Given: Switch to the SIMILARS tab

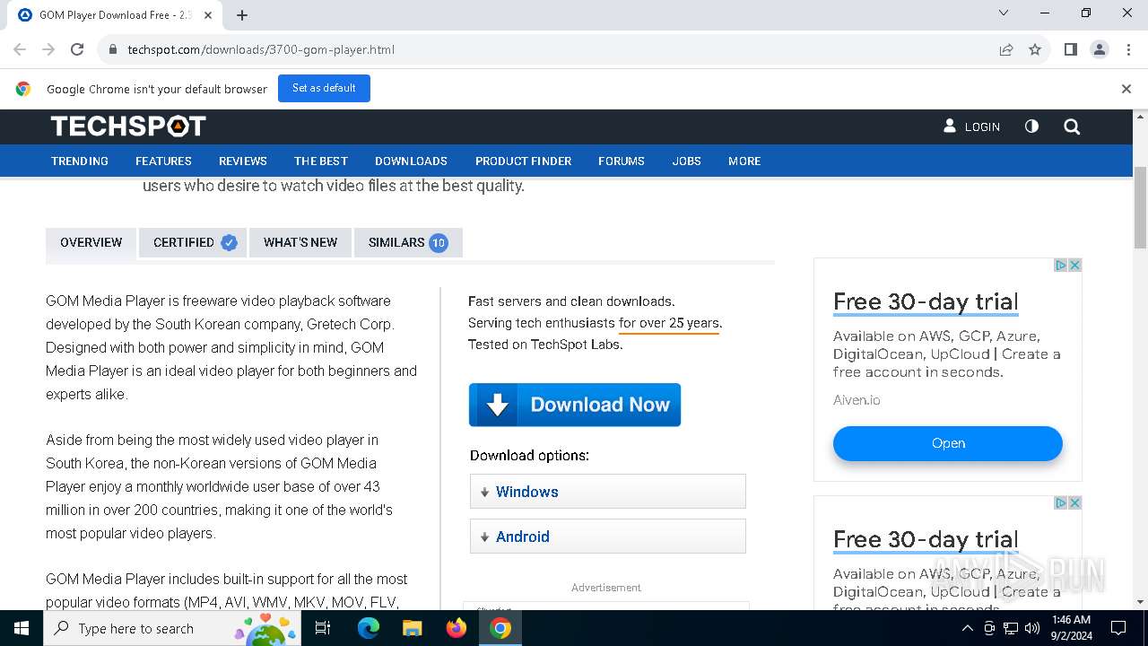Looking at the screenshot, I should (408, 243).
